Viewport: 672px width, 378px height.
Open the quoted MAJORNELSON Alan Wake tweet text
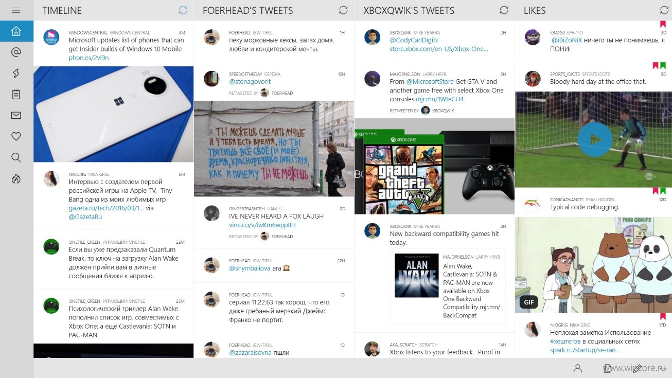[x=472, y=291]
